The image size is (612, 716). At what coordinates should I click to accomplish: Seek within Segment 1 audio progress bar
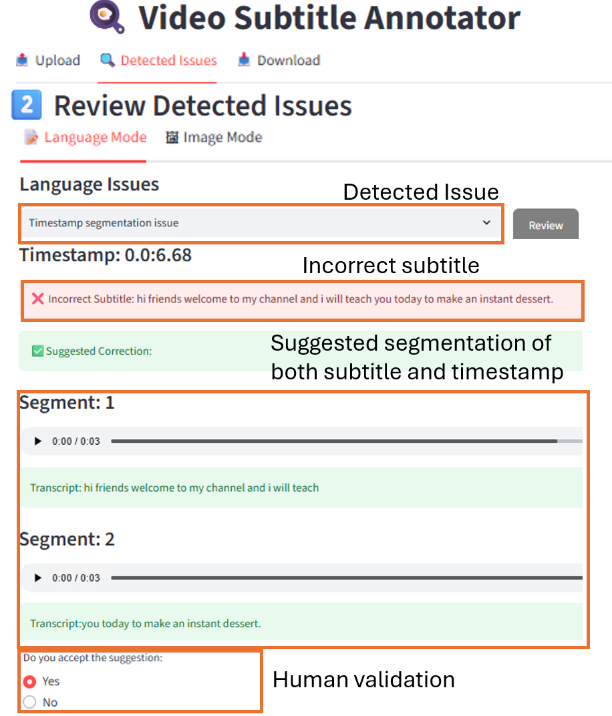334,441
